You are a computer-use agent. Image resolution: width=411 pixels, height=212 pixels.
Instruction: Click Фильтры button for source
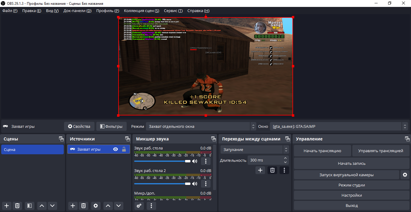point(111,126)
